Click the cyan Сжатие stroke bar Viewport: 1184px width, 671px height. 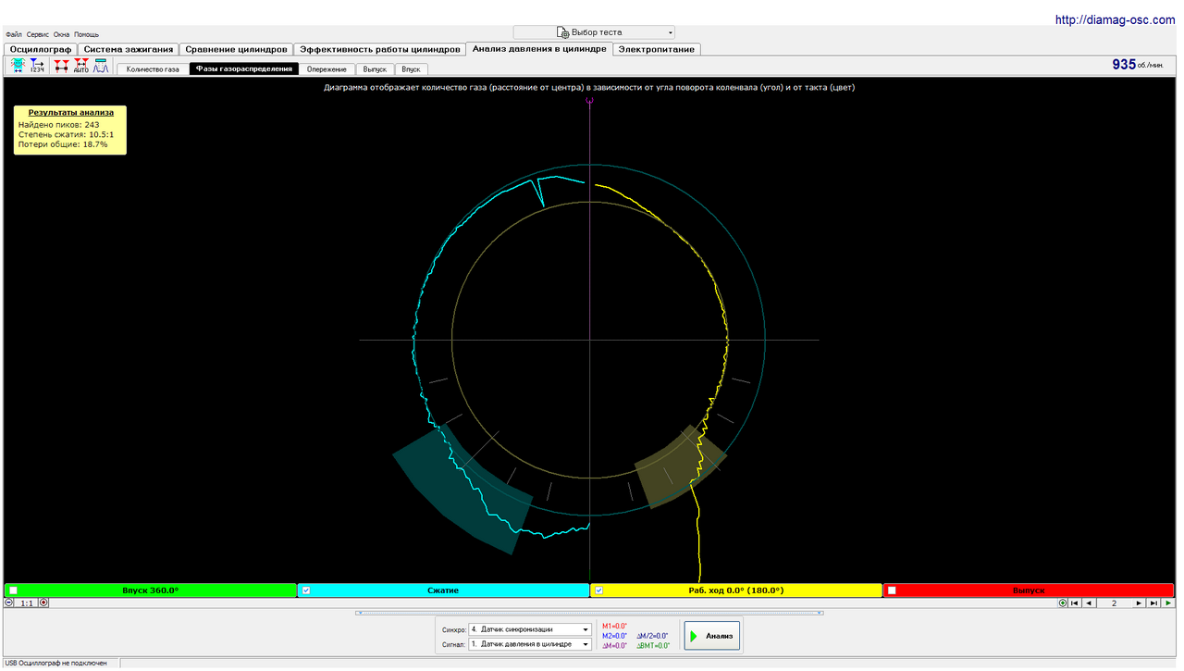(443, 590)
